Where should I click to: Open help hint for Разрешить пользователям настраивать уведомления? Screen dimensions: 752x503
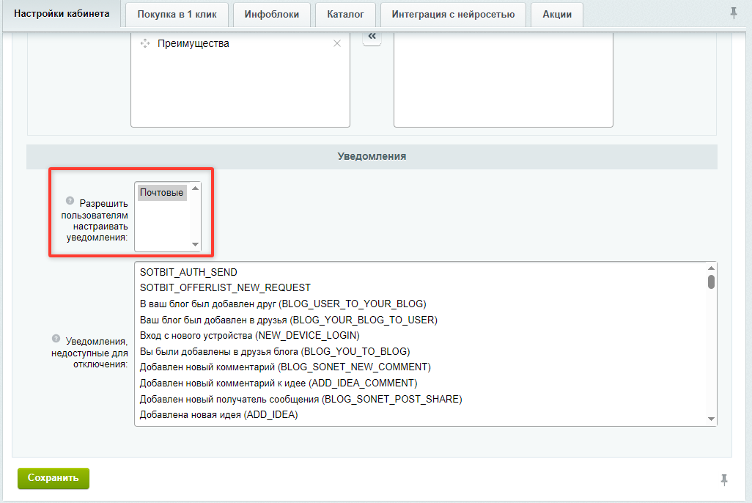[x=70, y=200]
